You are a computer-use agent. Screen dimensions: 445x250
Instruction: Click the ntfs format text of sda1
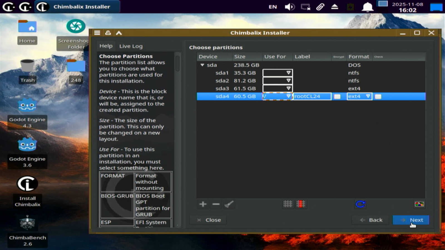click(353, 73)
